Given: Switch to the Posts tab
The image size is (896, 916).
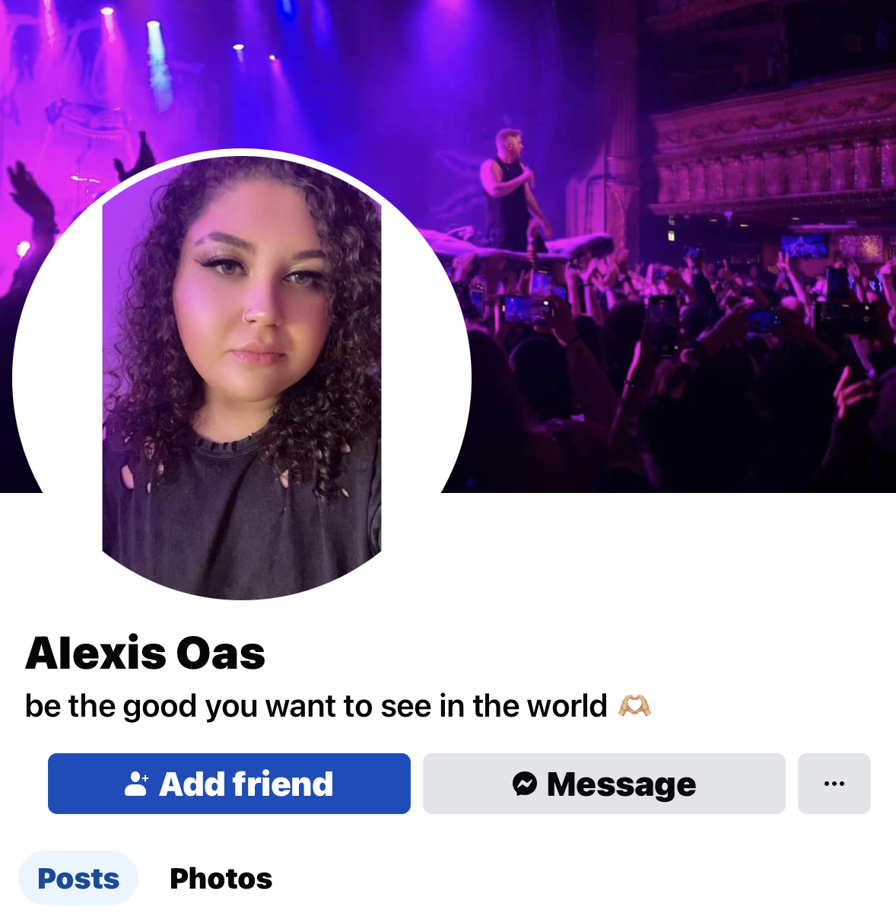Looking at the screenshot, I should (78, 878).
